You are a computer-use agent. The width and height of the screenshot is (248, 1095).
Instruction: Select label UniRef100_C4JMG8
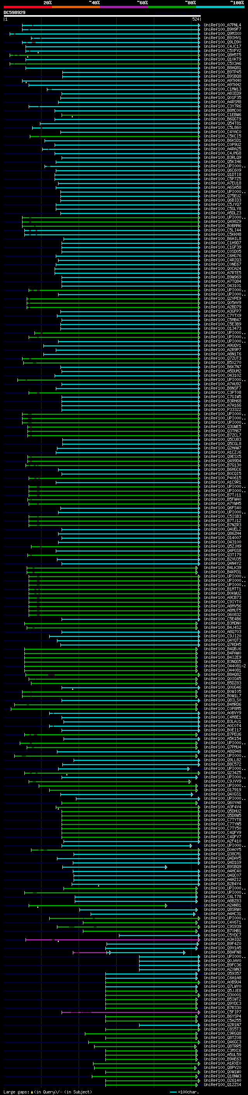coord(222,153)
